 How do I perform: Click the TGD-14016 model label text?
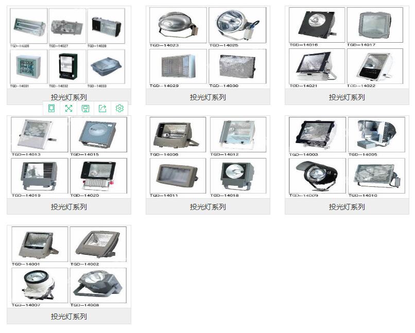(304, 45)
